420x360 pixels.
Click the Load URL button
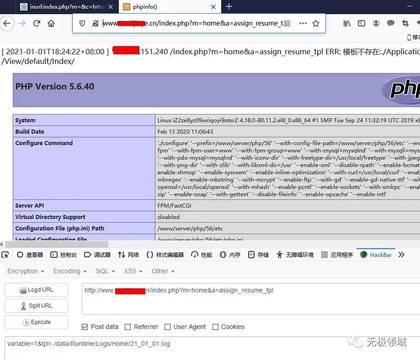click(x=36, y=290)
